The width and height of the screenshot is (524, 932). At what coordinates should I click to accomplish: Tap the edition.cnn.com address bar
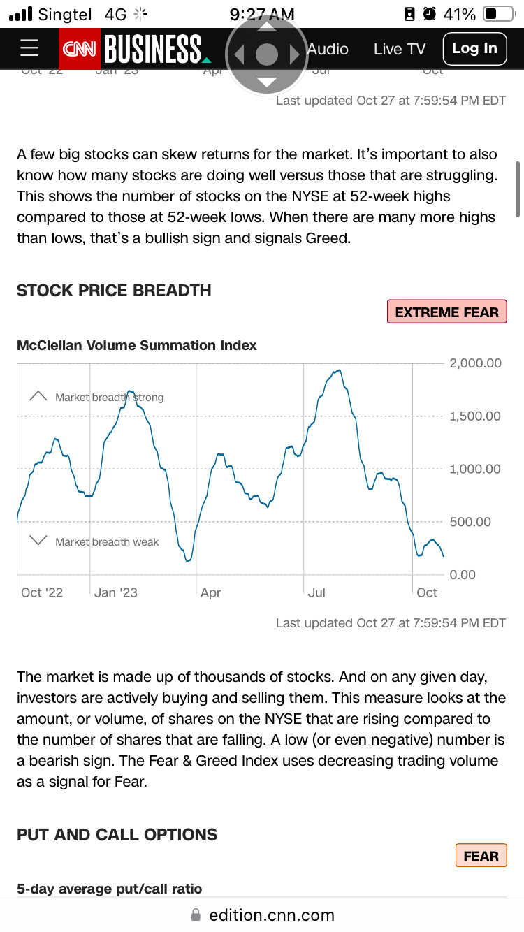click(x=262, y=915)
